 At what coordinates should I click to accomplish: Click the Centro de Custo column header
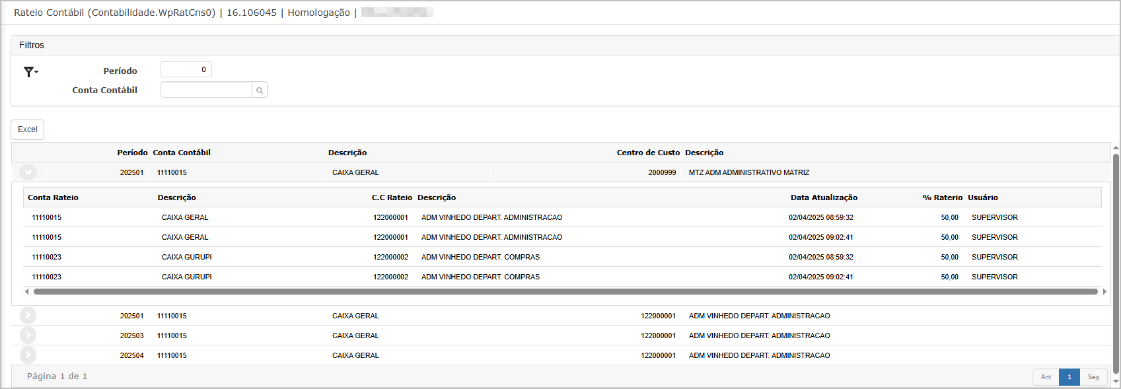point(648,153)
